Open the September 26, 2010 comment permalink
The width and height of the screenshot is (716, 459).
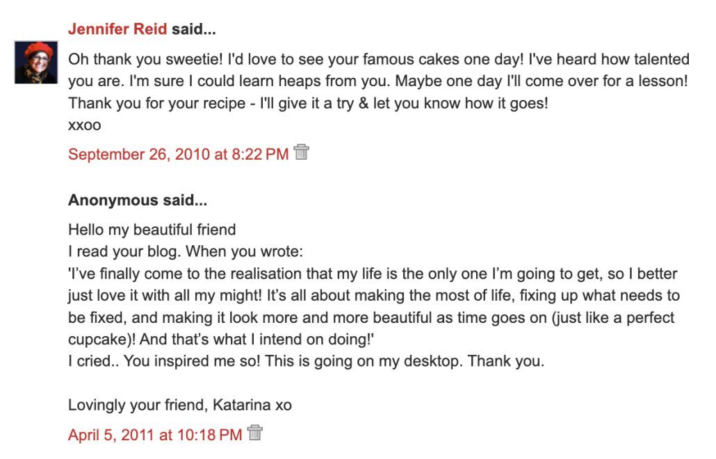point(178,154)
